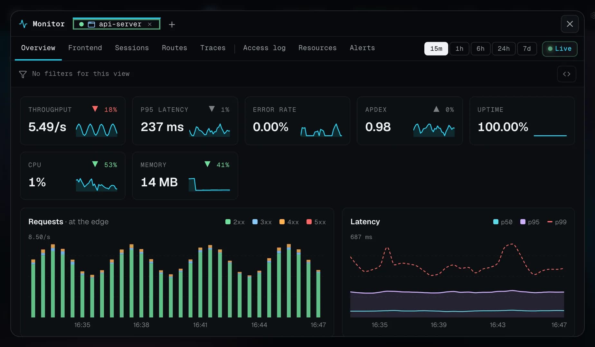The width and height of the screenshot is (595, 347).
Task: Click the Apdex sparkline chart
Action: (x=434, y=130)
